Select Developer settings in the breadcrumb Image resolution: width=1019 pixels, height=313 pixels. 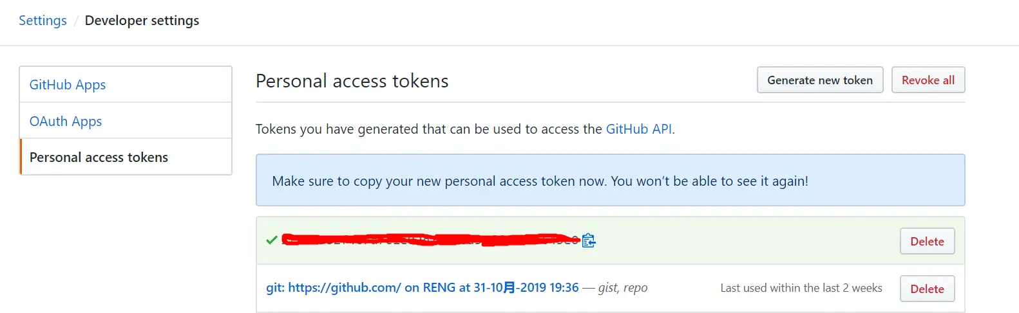[x=142, y=21]
